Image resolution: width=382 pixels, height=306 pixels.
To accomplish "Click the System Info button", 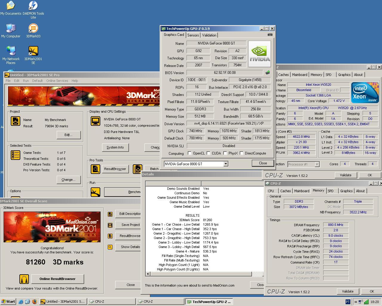I will click(x=115, y=147).
